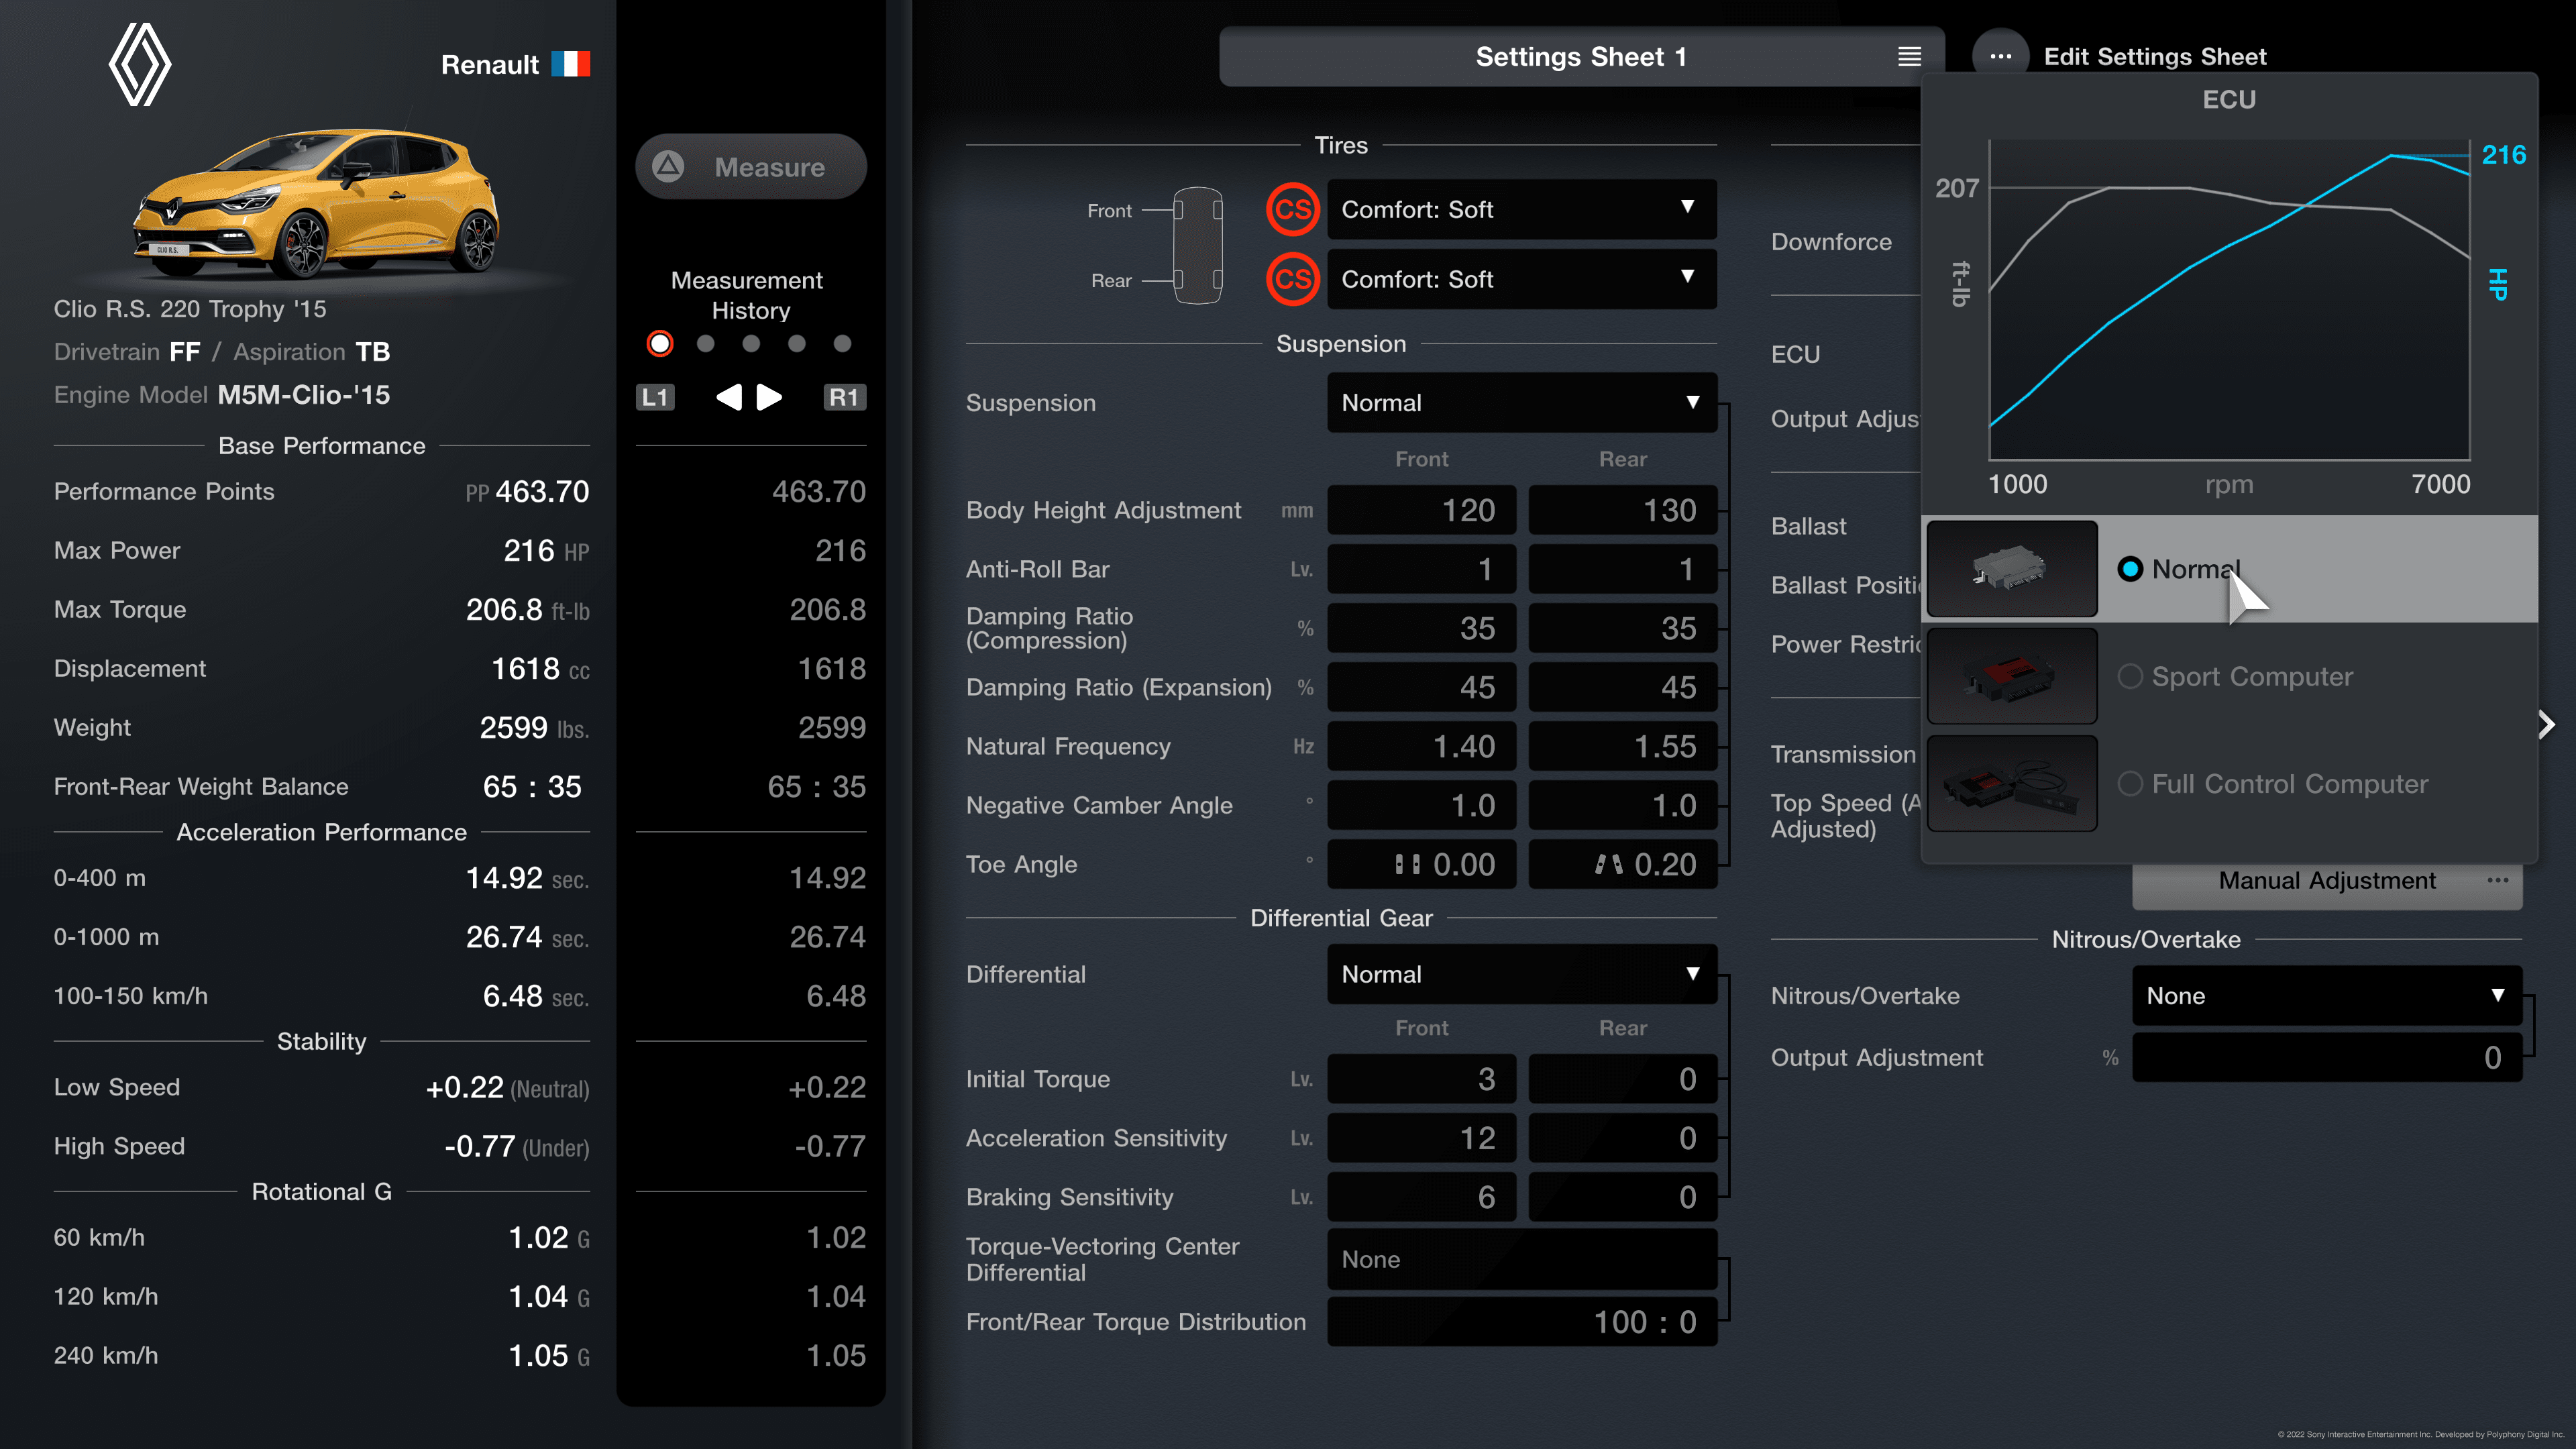Screen dimensions: 2576x1449
Task: Click front Braking Sensitivity value 6
Action: (x=1421, y=1197)
